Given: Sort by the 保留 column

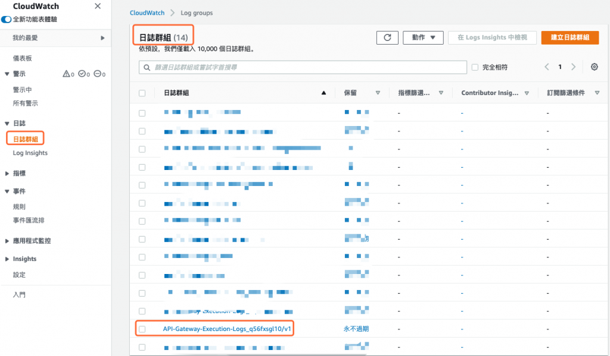Looking at the screenshot, I should coord(377,93).
